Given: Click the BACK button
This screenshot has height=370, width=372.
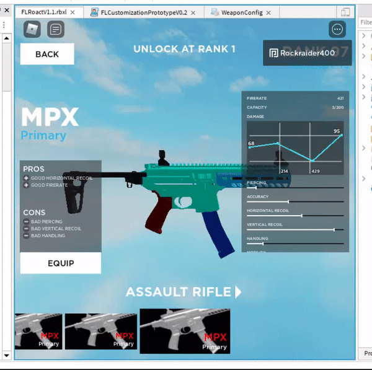Looking at the screenshot, I should [x=47, y=54].
